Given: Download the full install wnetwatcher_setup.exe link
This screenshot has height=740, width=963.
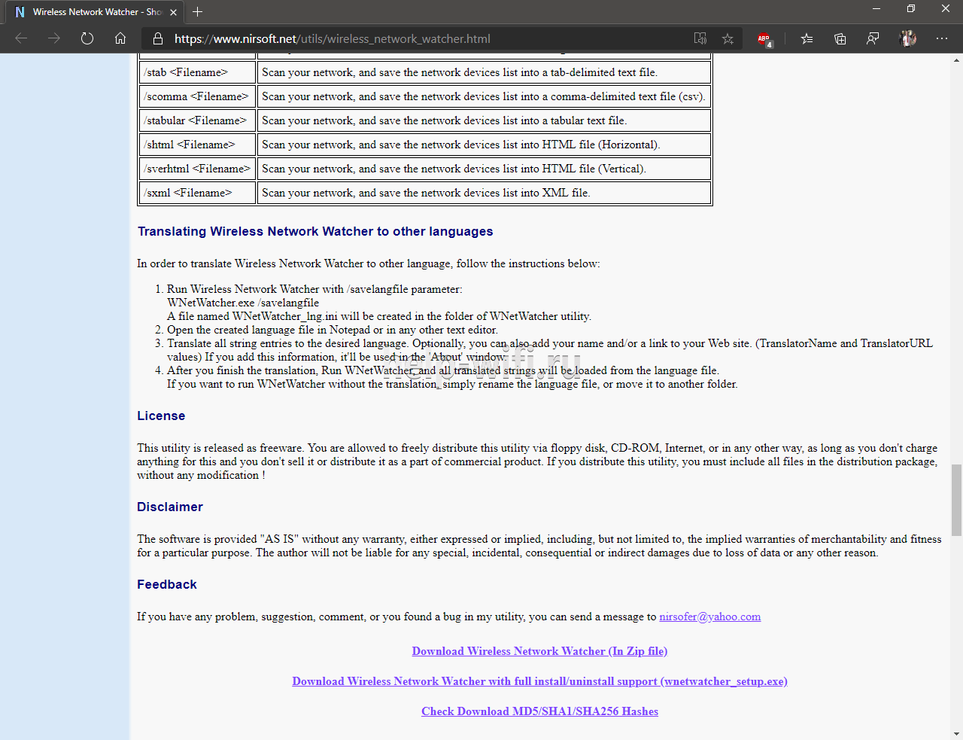Looking at the screenshot, I should point(539,681).
